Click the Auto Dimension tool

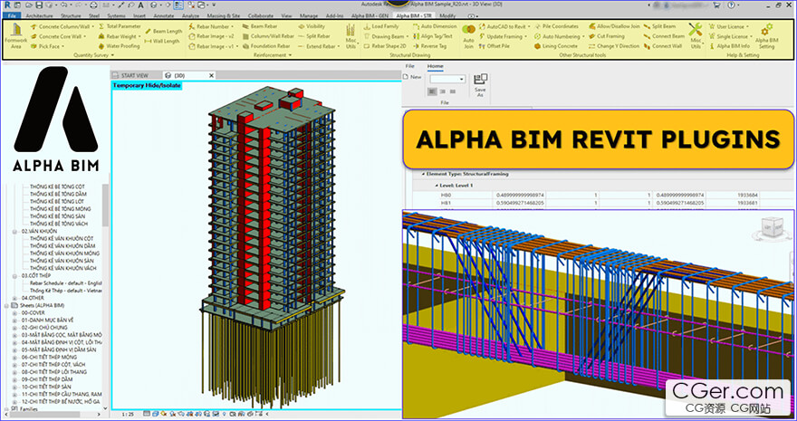[x=435, y=26]
